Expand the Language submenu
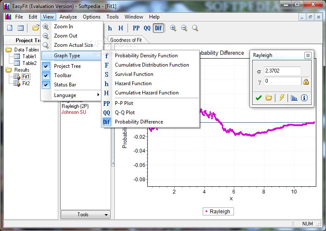This screenshot has width=326, height=231. pyautogui.click(x=71, y=95)
